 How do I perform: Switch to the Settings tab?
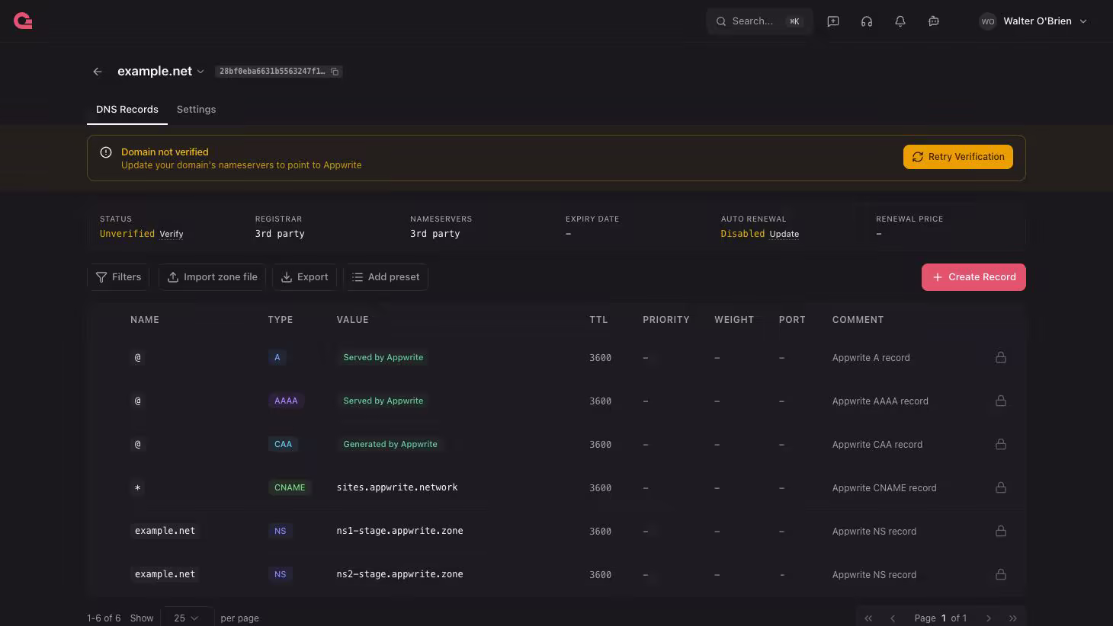tap(196, 110)
